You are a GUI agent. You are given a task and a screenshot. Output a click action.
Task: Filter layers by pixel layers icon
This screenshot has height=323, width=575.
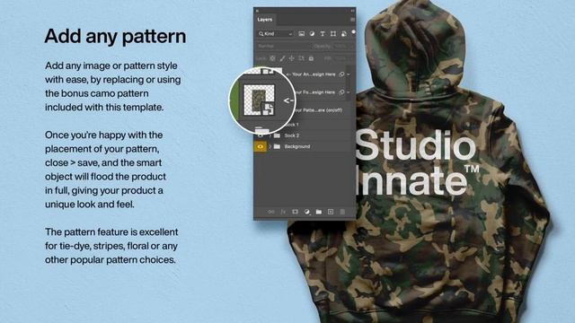point(301,34)
